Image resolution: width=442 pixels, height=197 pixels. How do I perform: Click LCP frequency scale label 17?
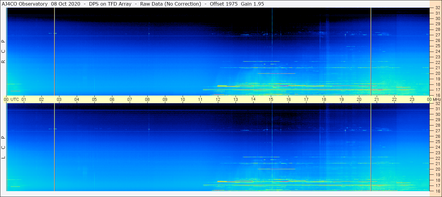click(437, 186)
